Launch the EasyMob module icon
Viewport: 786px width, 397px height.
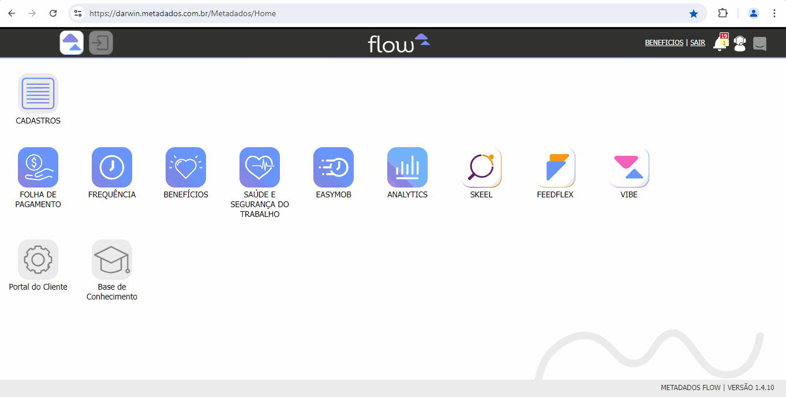click(x=334, y=167)
